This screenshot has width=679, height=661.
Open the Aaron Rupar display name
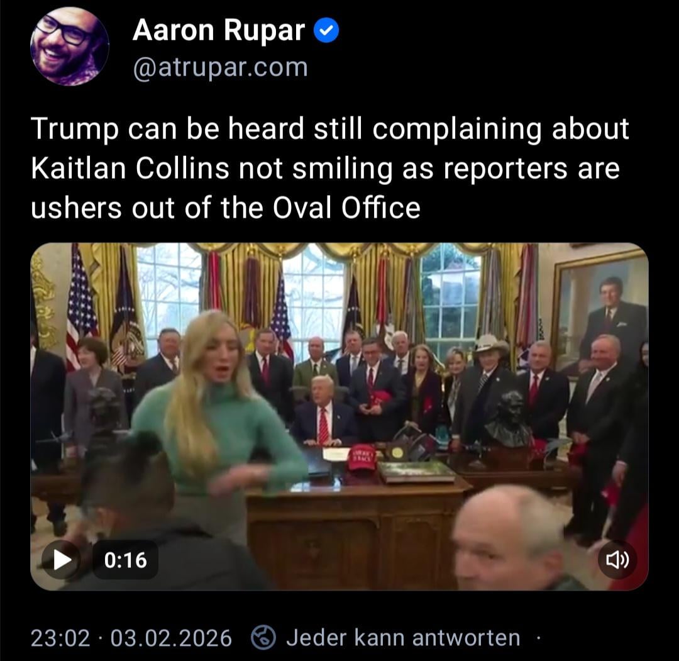219,31
